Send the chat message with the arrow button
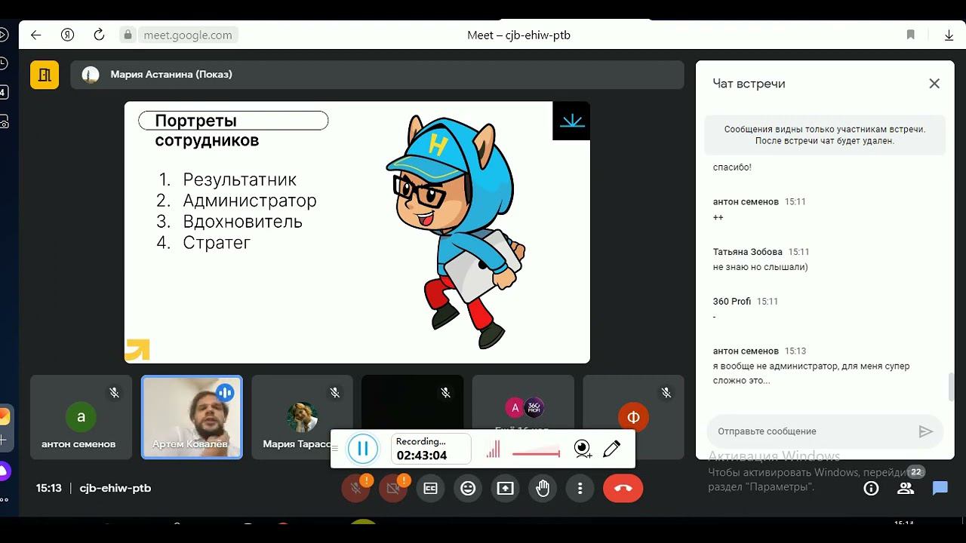This screenshot has width=966, height=543. (925, 431)
